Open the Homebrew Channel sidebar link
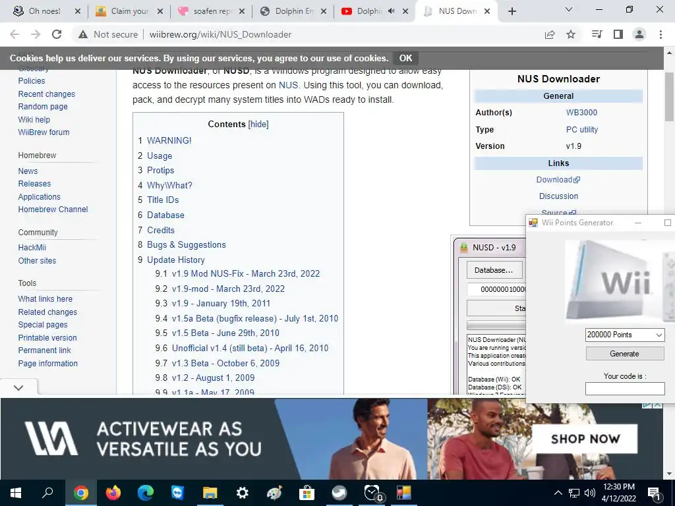The width and height of the screenshot is (675, 506). 53,210
